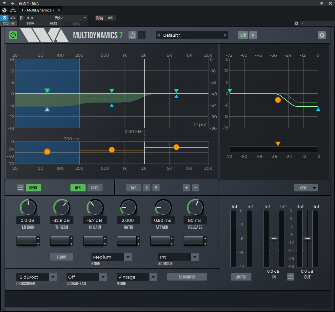Click the DAW routing icon
335x312 pixels.
point(13,10)
